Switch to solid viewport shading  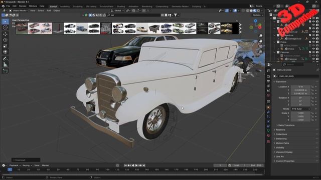click(251, 10)
